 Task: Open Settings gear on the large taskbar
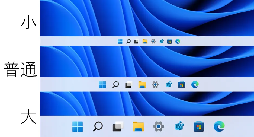coord(158,126)
